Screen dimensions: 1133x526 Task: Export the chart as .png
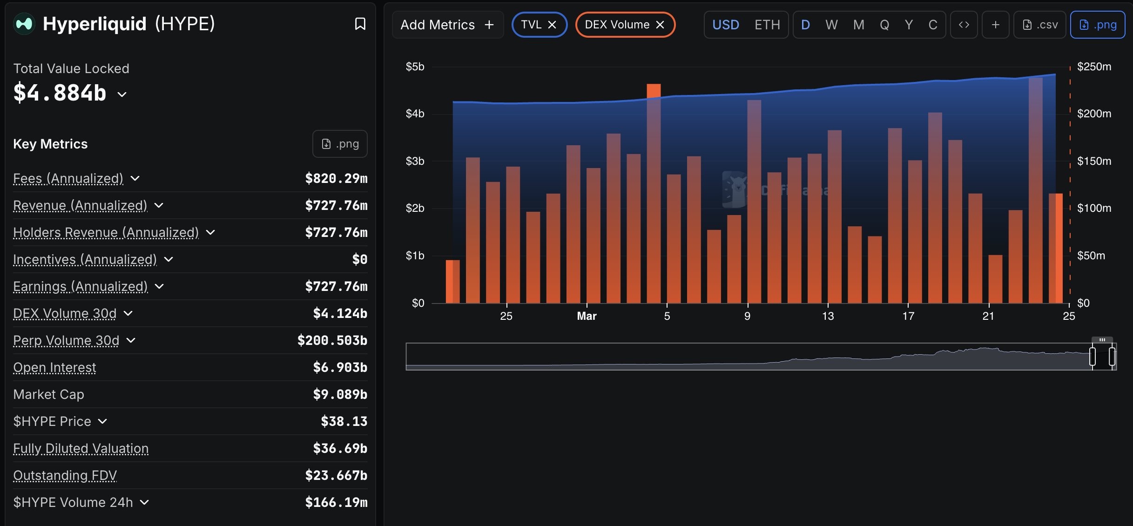point(1098,25)
